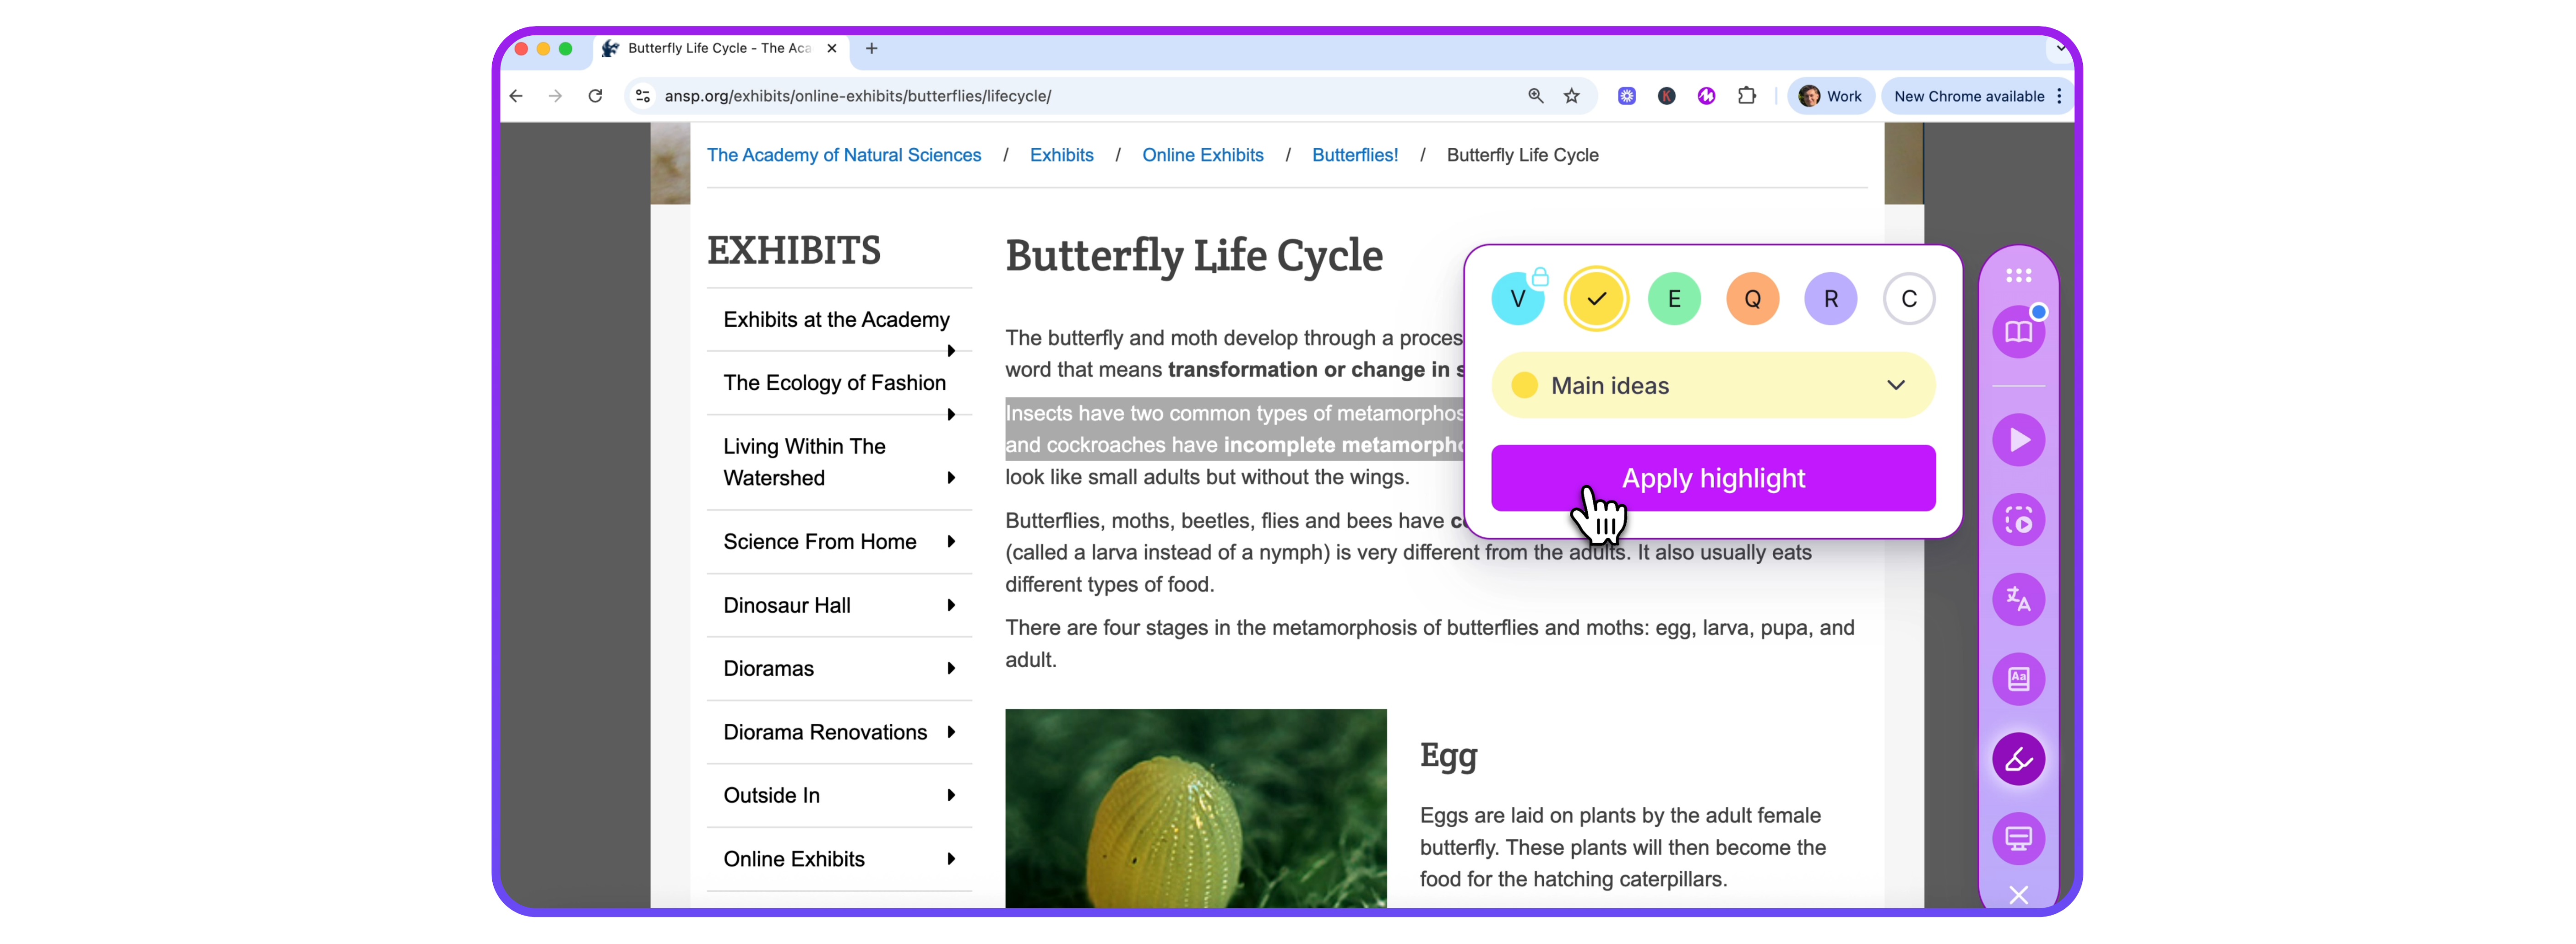The height and width of the screenshot is (944, 2576).
Task: Open The Ecology of Fashion menu item
Action: coord(834,383)
